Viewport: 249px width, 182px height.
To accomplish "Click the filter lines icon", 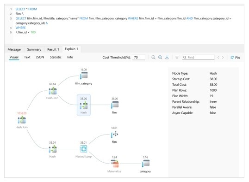I will (177, 57).
